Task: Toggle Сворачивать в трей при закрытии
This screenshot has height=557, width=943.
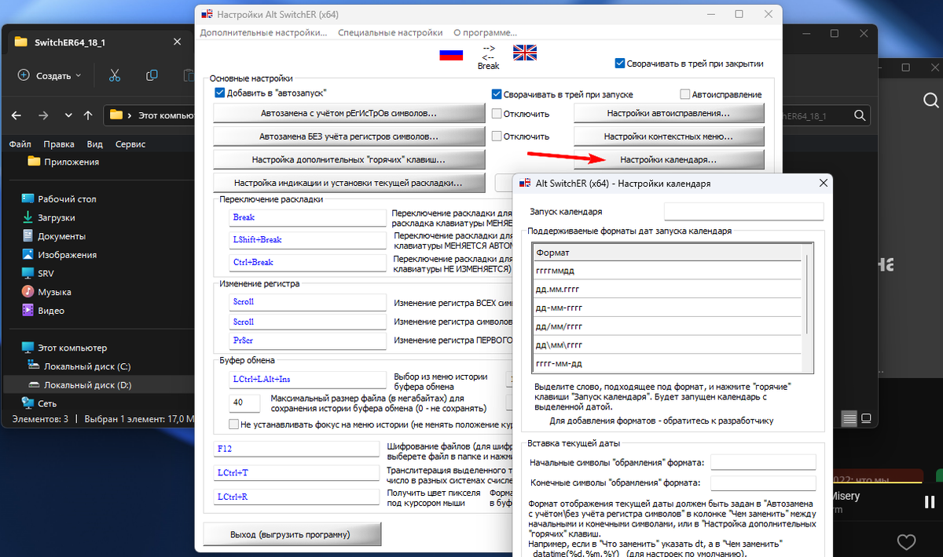Action: [x=620, y=64]
